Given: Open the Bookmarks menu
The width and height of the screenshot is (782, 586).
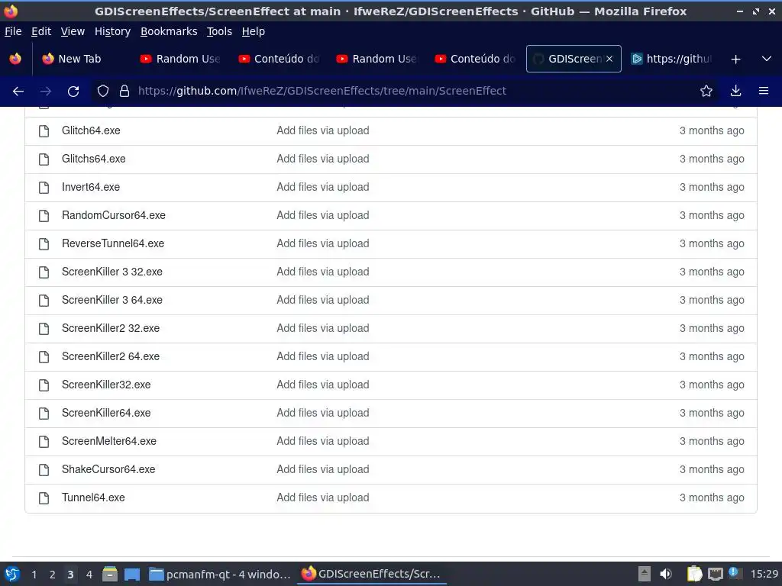Looking at the screenshot, I should click(169, 31).
